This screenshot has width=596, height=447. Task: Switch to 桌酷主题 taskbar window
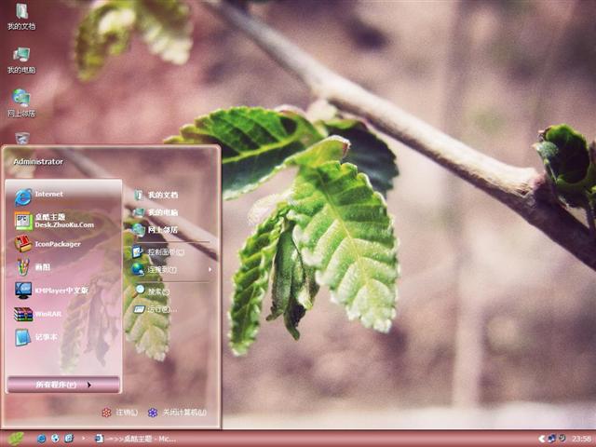click(135, 439)
